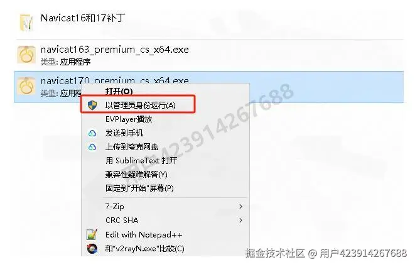The height and width of the screenshot is (267, 415).
Task: Click the cloud icon beside 上传到夸克网盘
Action: 92,147
